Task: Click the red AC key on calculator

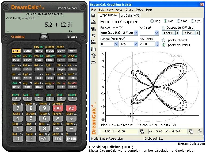Action: tap(71, 108)
